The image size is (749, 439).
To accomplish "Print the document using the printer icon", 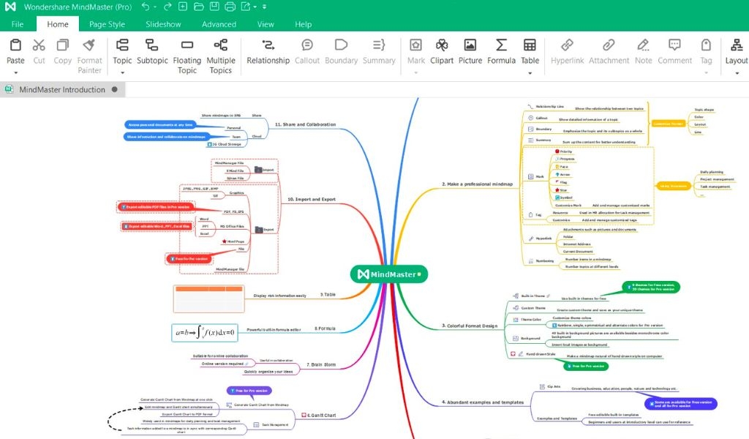I will pos(230,7).
